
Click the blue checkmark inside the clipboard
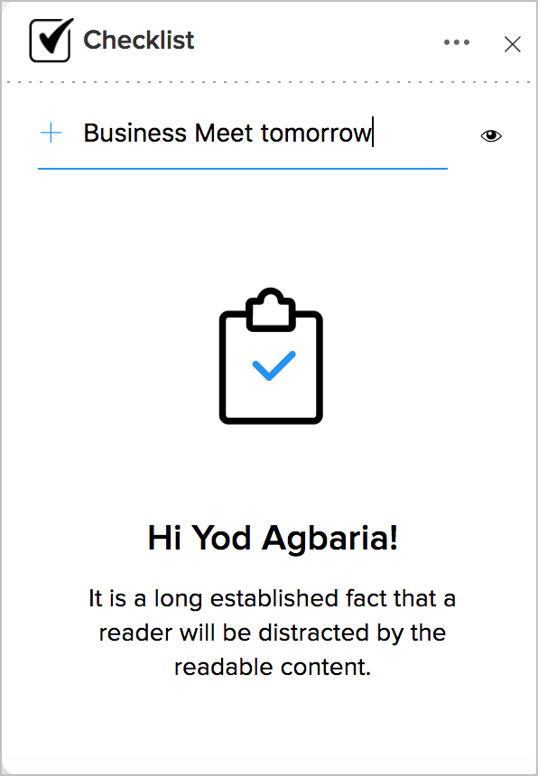(x=274, y=365)
